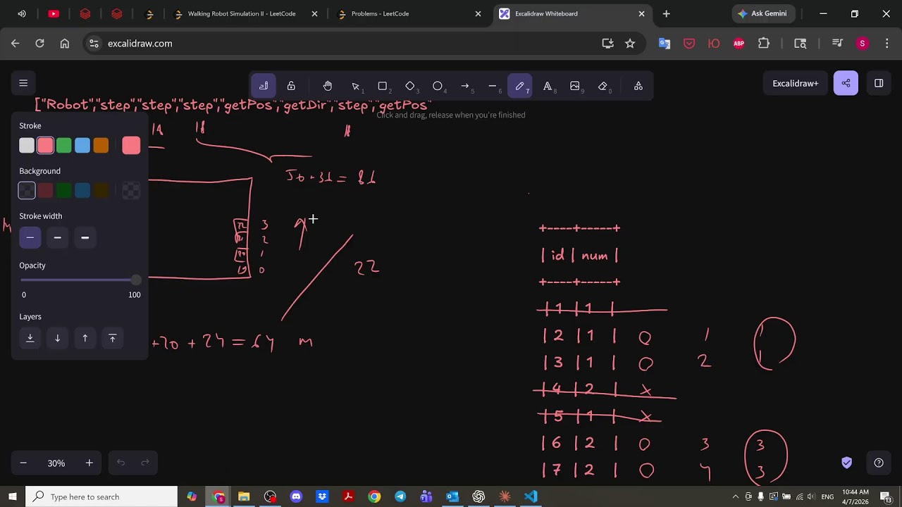The image size is (902, 507).
Task: Click the Ask Gemini button
Action: click(x=763, y=13)
